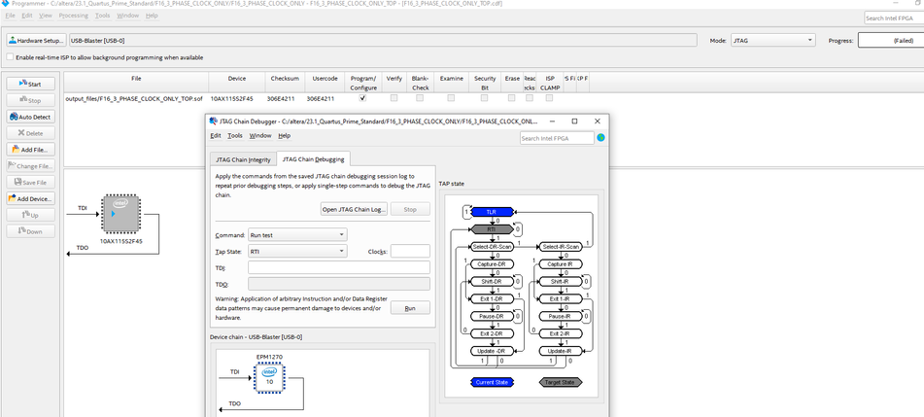This screenshot has height=417, width=924.
Task: Click the TDI input field
Action: pos(338,267)
